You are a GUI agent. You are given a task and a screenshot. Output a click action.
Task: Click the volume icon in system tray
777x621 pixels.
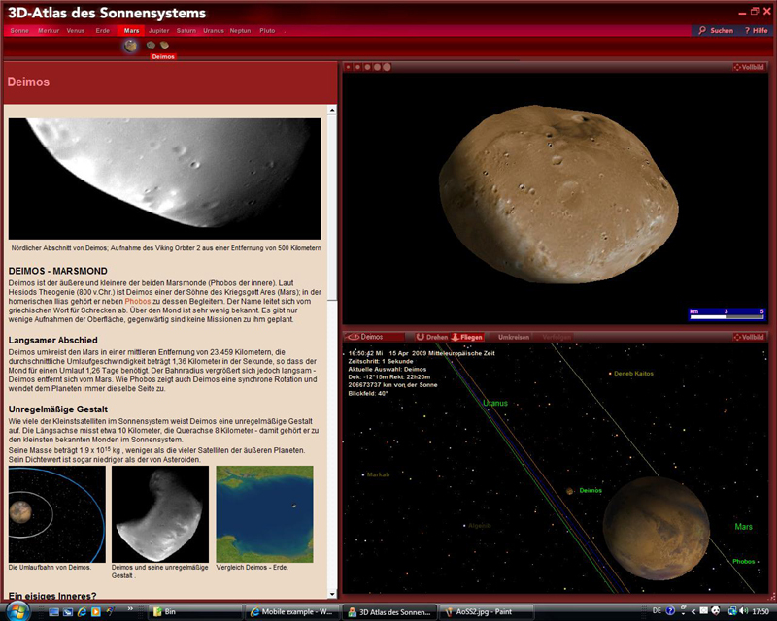click(x=743, y=611)
